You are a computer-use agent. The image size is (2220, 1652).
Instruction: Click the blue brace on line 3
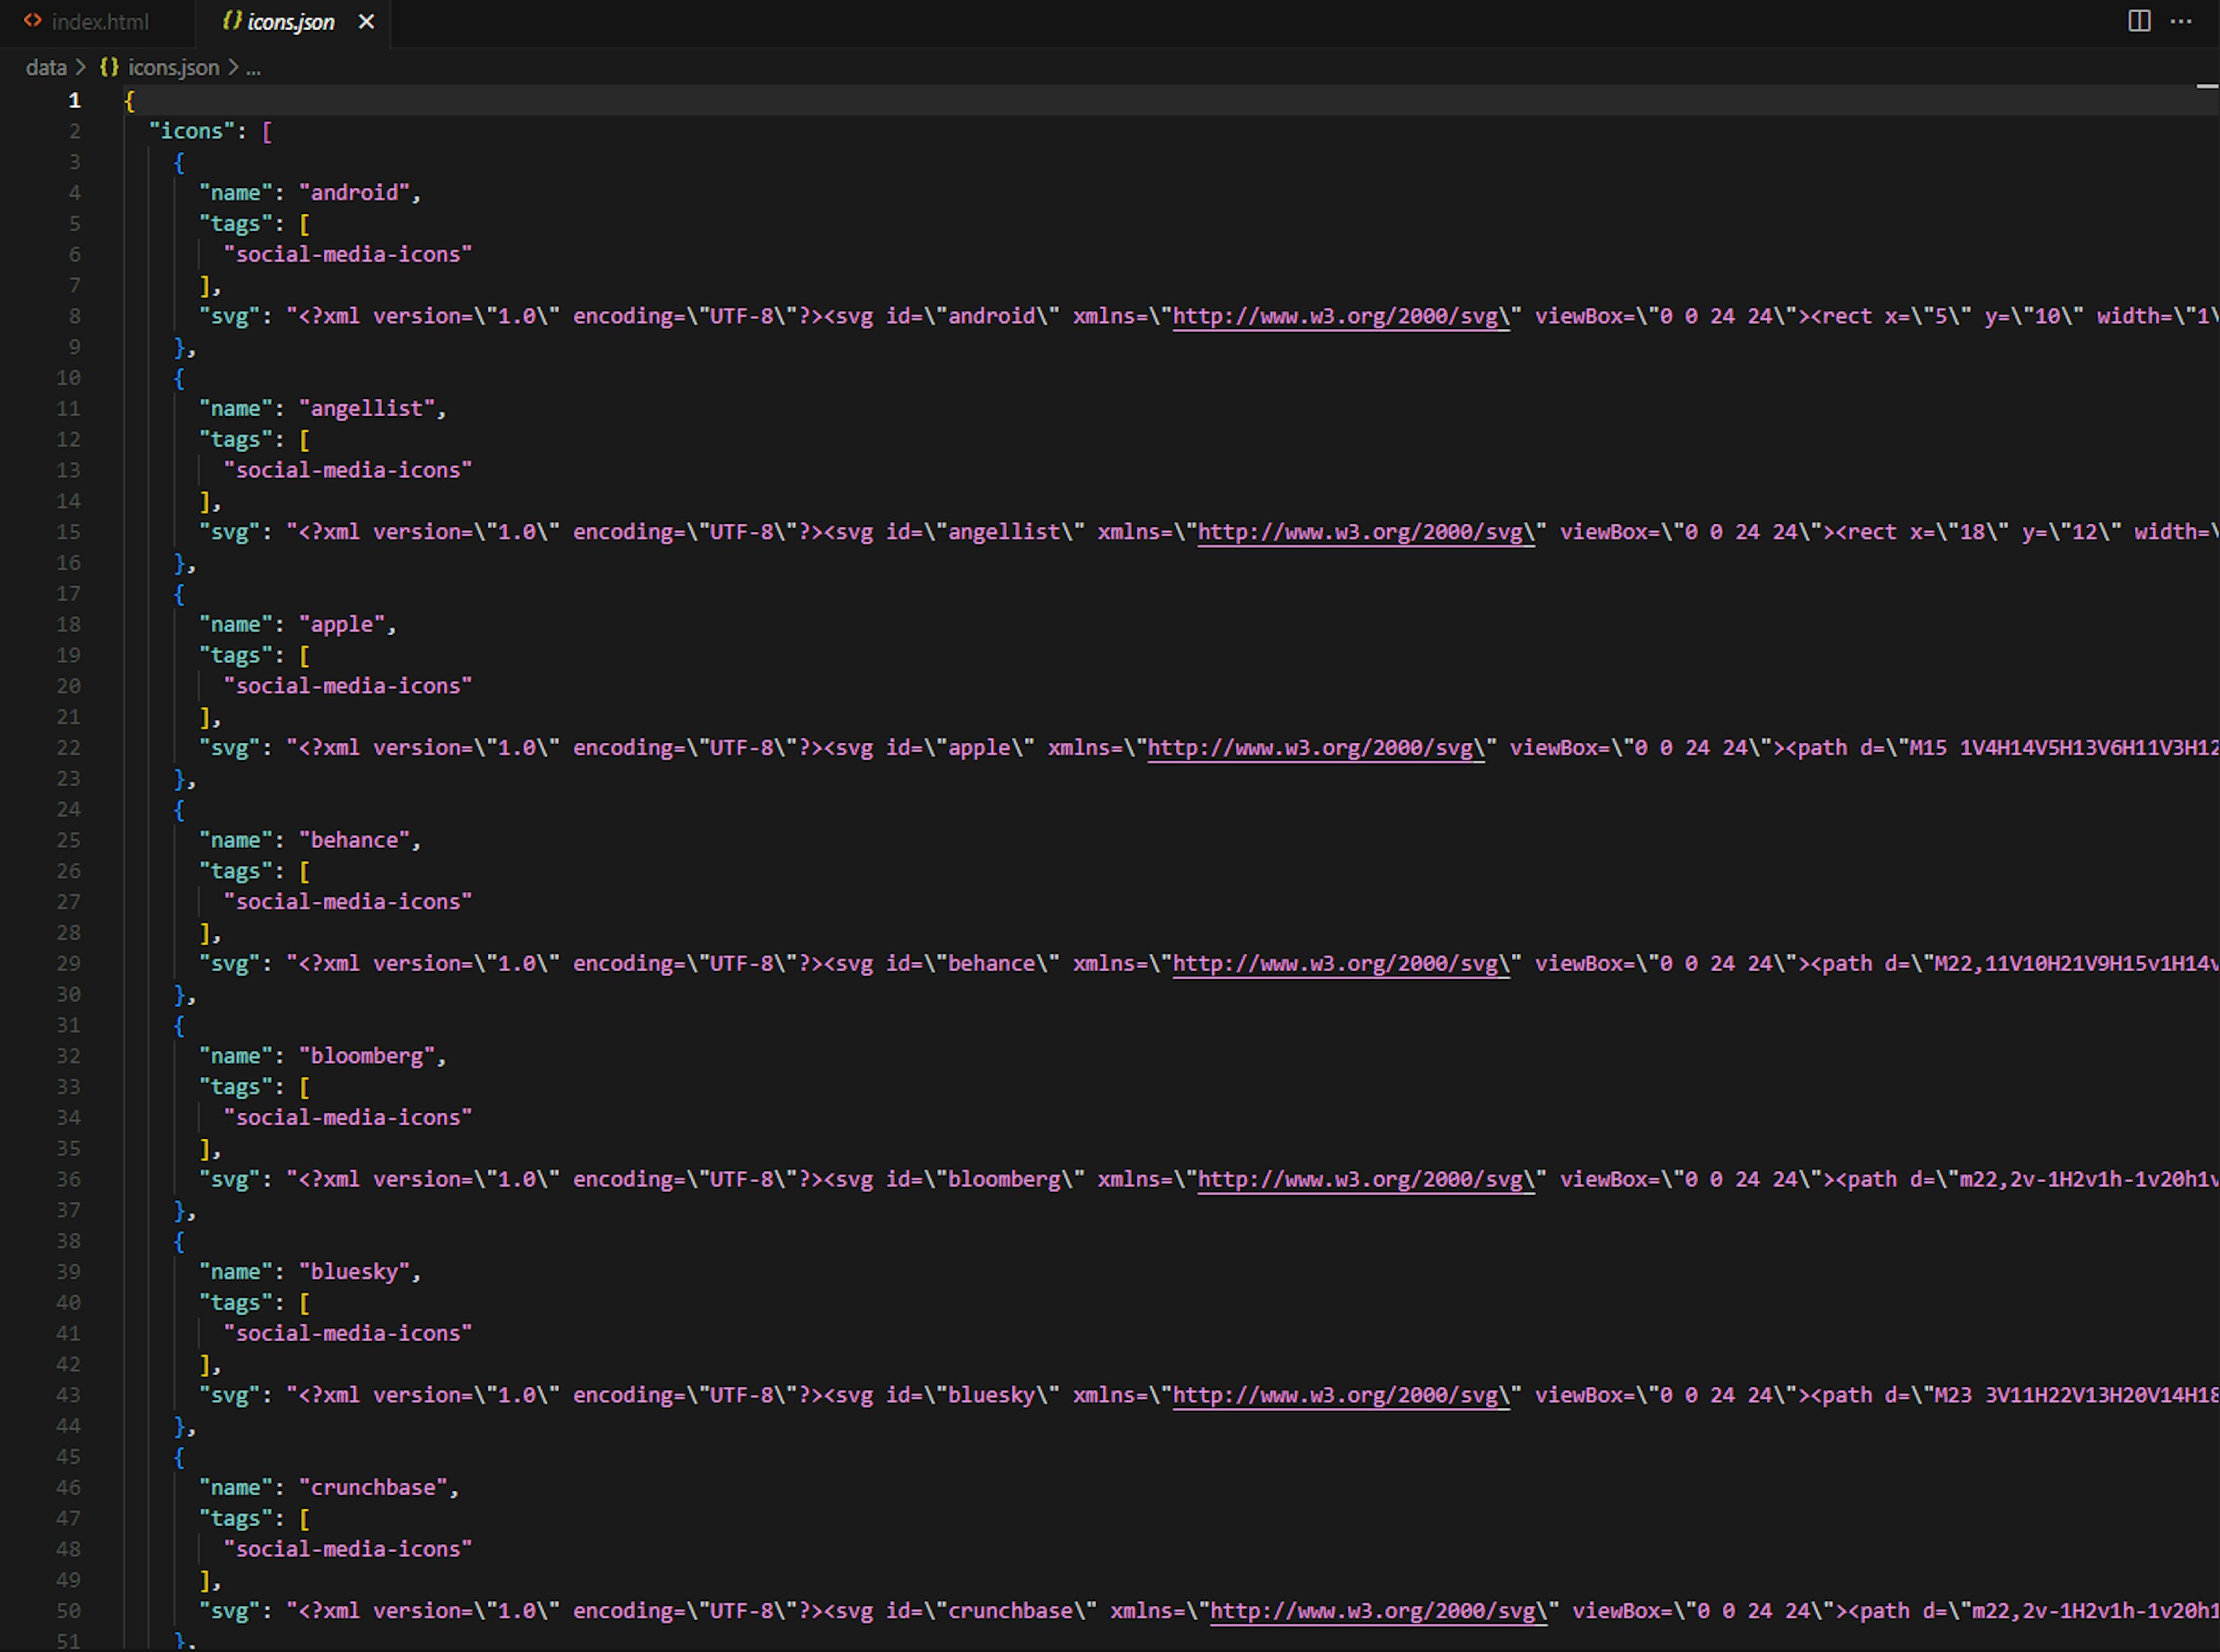[180, 162]
